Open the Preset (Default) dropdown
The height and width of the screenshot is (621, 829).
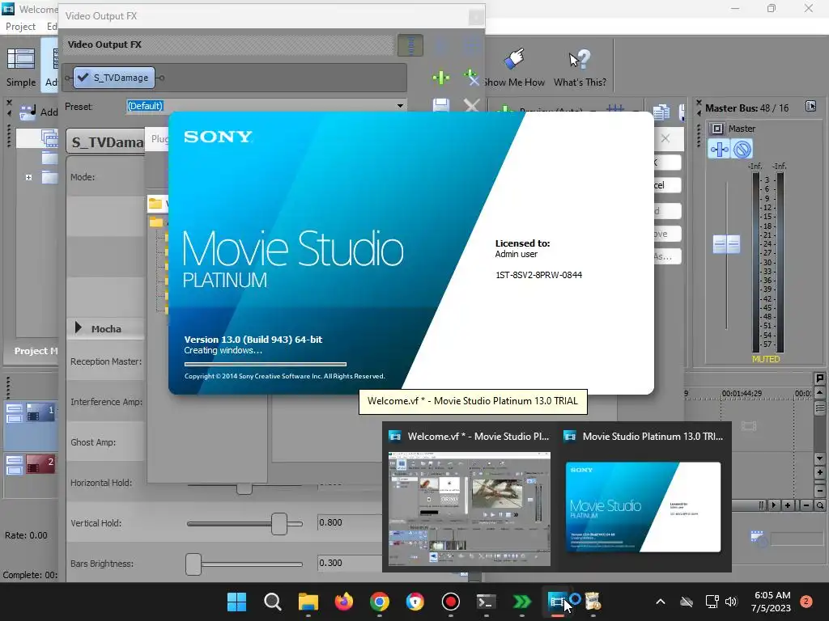pyautogui.click(x=400, y=106)
